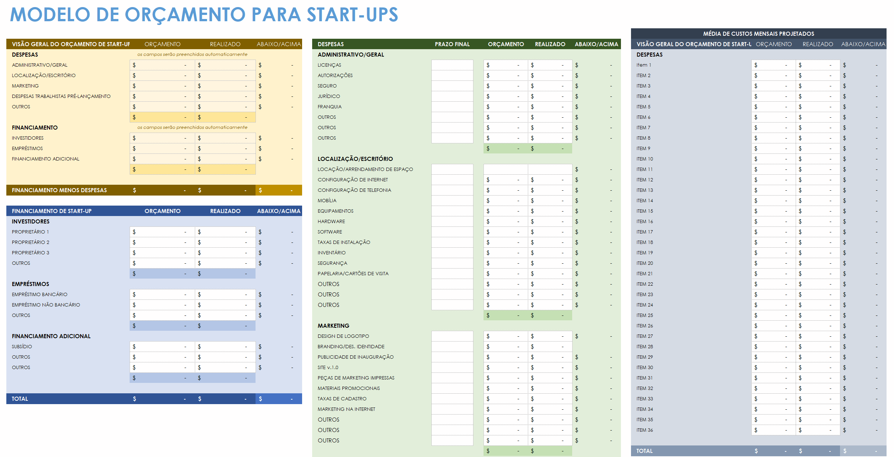Click the FINANCIAMENTO ADICIONAL row in the yellow overview

[x=154, y=159]
